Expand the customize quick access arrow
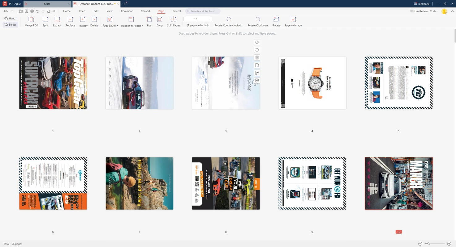The height and width of the screenshot is (247, 456). 54,11
